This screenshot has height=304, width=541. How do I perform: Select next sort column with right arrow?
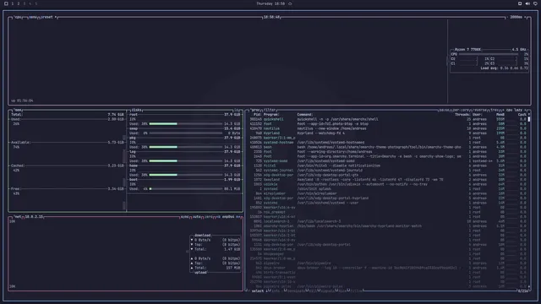525,110
